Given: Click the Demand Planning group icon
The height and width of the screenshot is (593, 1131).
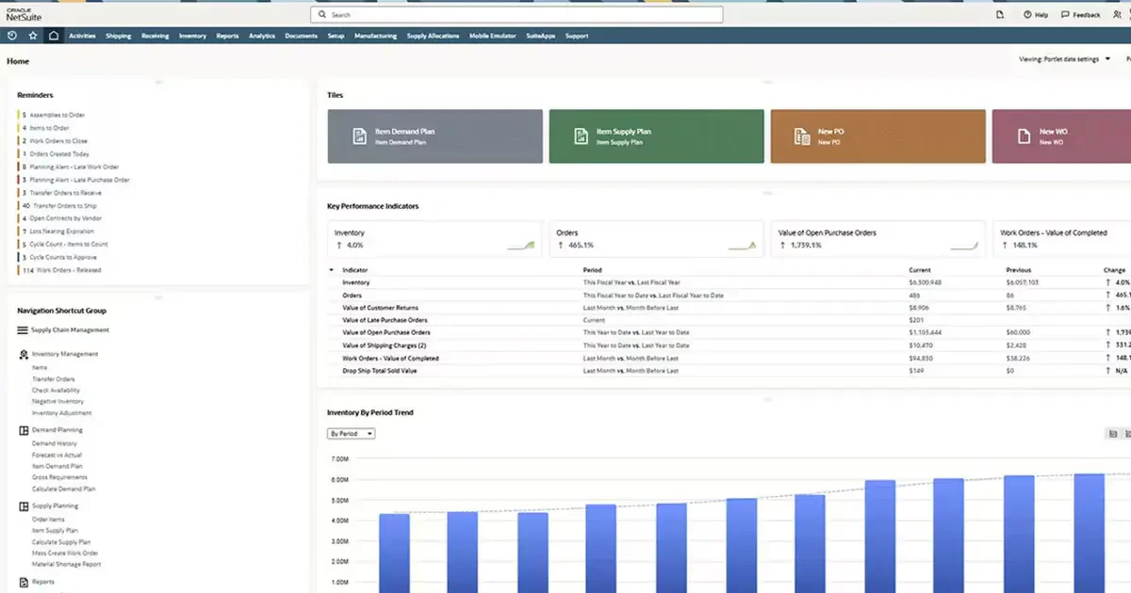Looking at the screenshot, I should coord(24,430).
